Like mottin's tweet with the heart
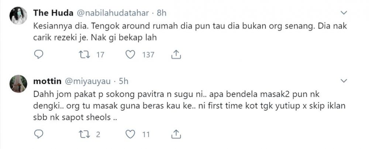This screenshot has width=369, height=149. tap(130, 134)
